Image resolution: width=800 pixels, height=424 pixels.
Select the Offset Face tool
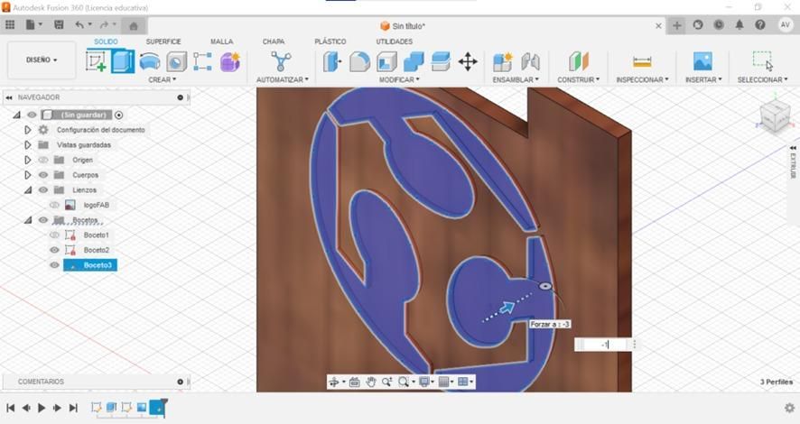pyautogui.click(x=441, y=61)
